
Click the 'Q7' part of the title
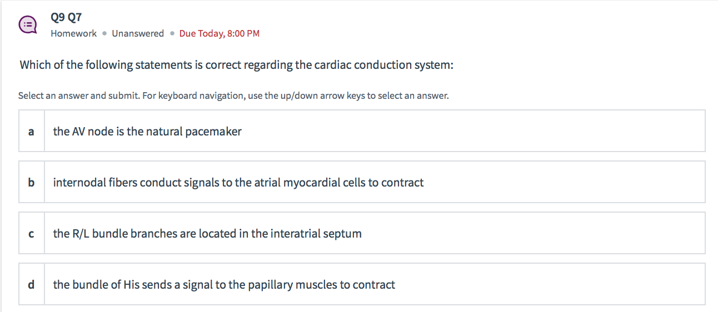(x=74, y=18)
